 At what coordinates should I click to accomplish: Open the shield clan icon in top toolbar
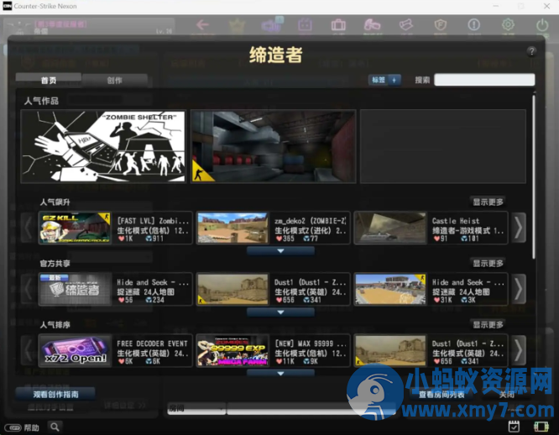441,25
